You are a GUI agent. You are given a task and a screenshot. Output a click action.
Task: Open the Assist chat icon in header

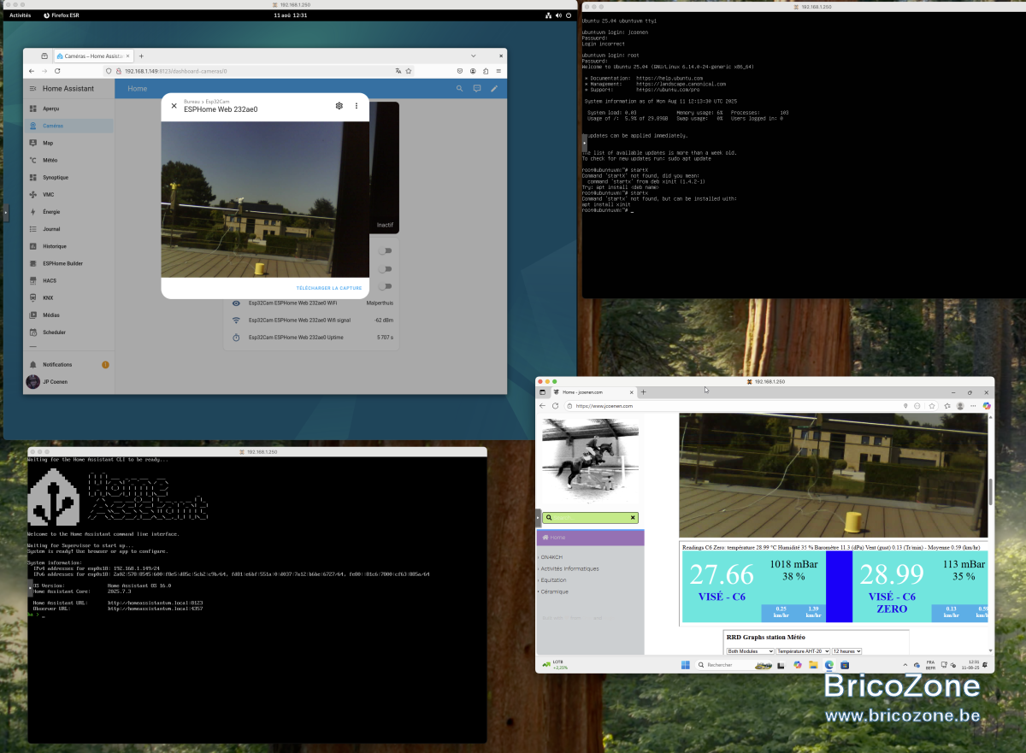click(x=477, y=89)
